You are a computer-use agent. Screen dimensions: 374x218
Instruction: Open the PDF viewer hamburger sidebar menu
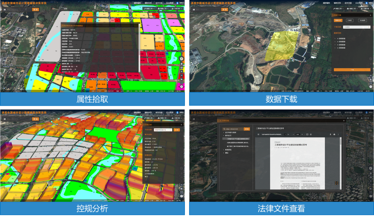point(259,134)
